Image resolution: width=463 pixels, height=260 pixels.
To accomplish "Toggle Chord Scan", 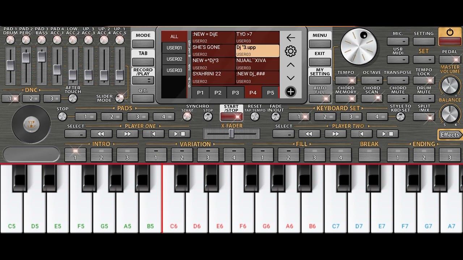I will pyautogui.click(x=372, y=99).
